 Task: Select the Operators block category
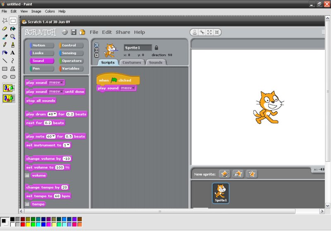[71, 61]
